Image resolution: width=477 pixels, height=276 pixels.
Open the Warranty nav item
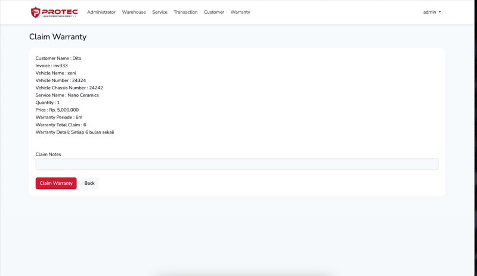(x=240, y=12)
